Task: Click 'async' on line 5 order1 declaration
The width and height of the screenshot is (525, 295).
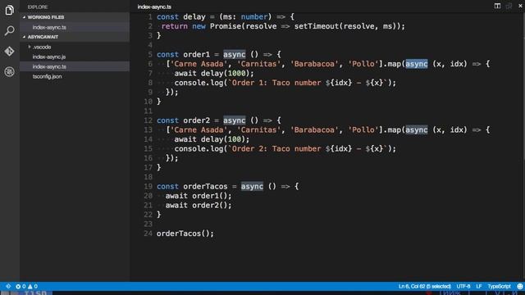Action: tap(235, 54)
